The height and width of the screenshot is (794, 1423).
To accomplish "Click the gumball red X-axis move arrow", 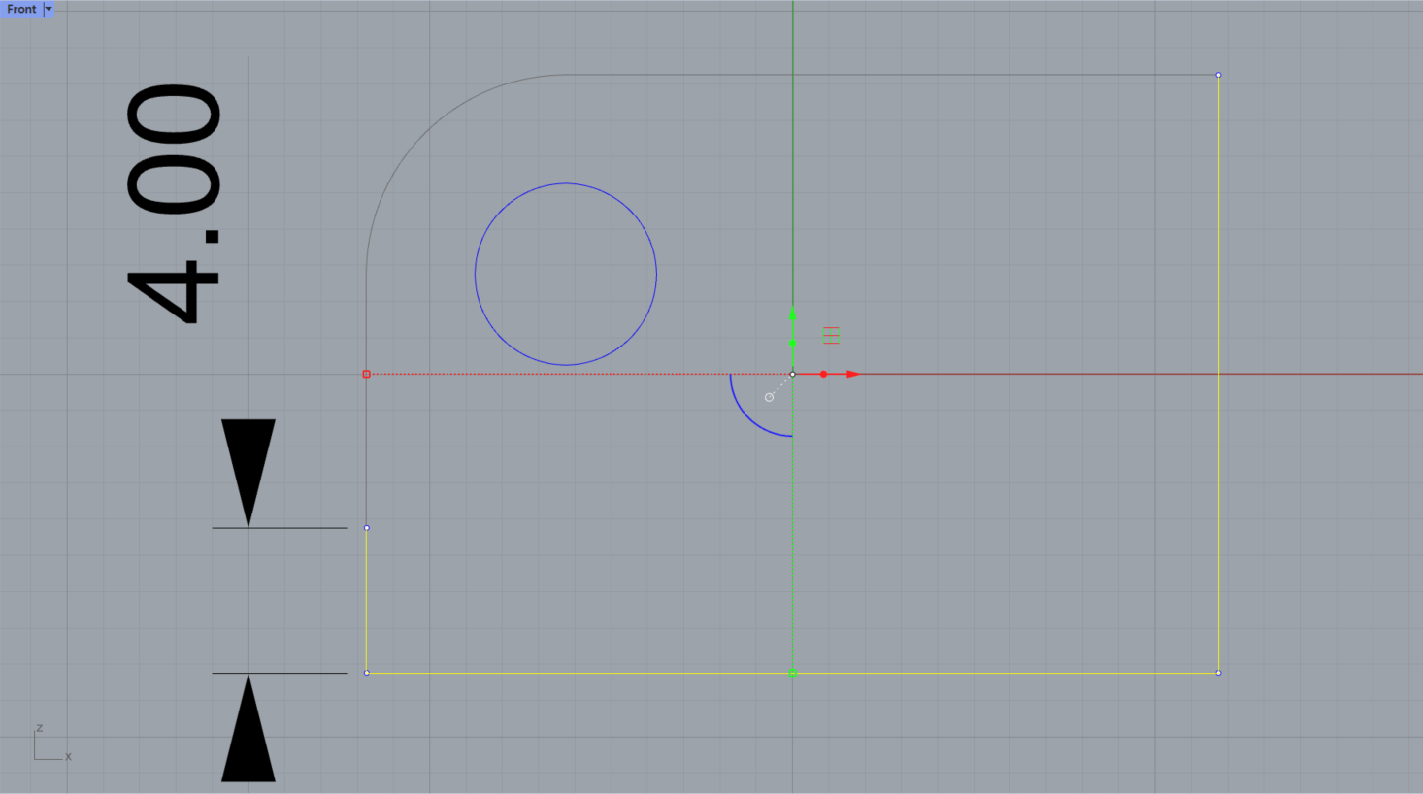I will click(853, 374).
